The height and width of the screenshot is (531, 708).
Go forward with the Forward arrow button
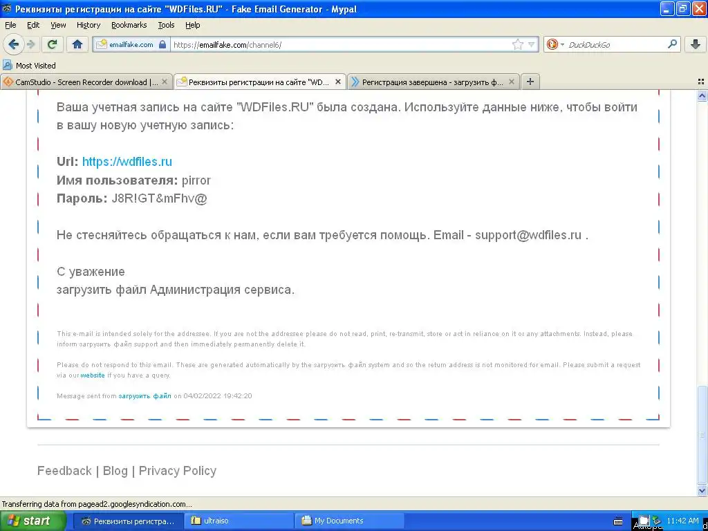click(30, 44)
